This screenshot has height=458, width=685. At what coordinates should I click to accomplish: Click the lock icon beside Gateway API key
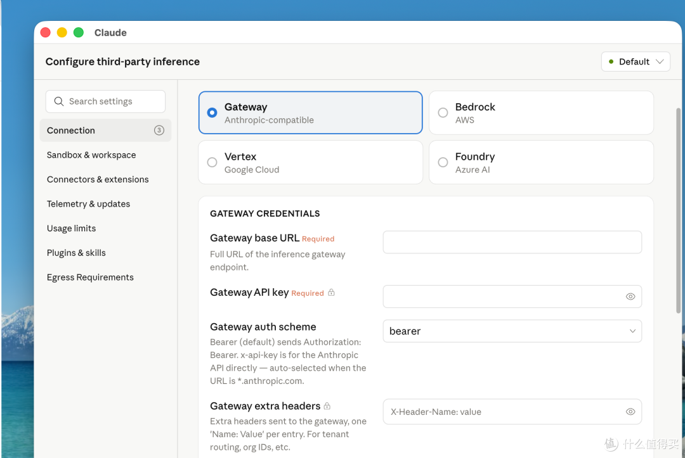pyautogui.click(x=331, y=292)
